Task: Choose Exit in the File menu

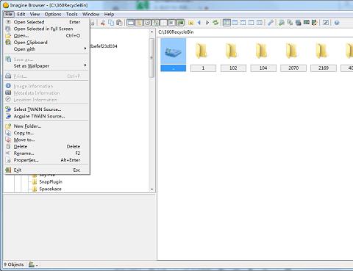Action: tap(46, 170)
